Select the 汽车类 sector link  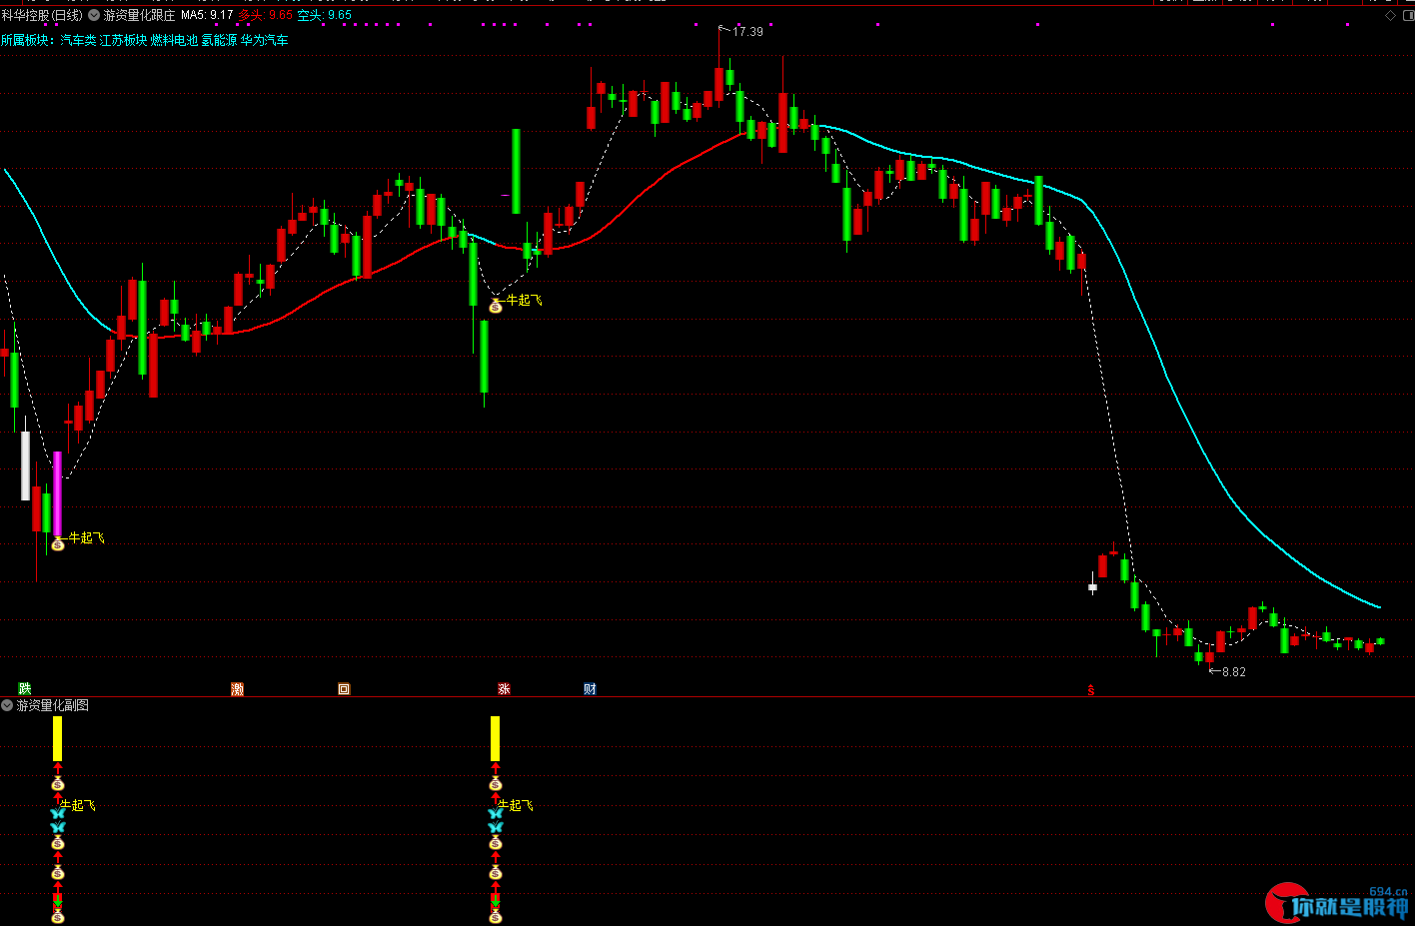coord(78,40)
